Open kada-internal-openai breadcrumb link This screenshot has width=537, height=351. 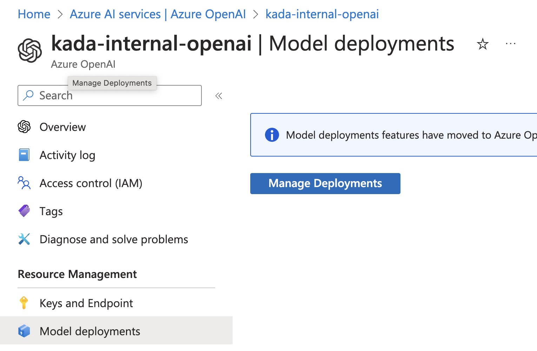pyautogui.click(x=322, y=14)
